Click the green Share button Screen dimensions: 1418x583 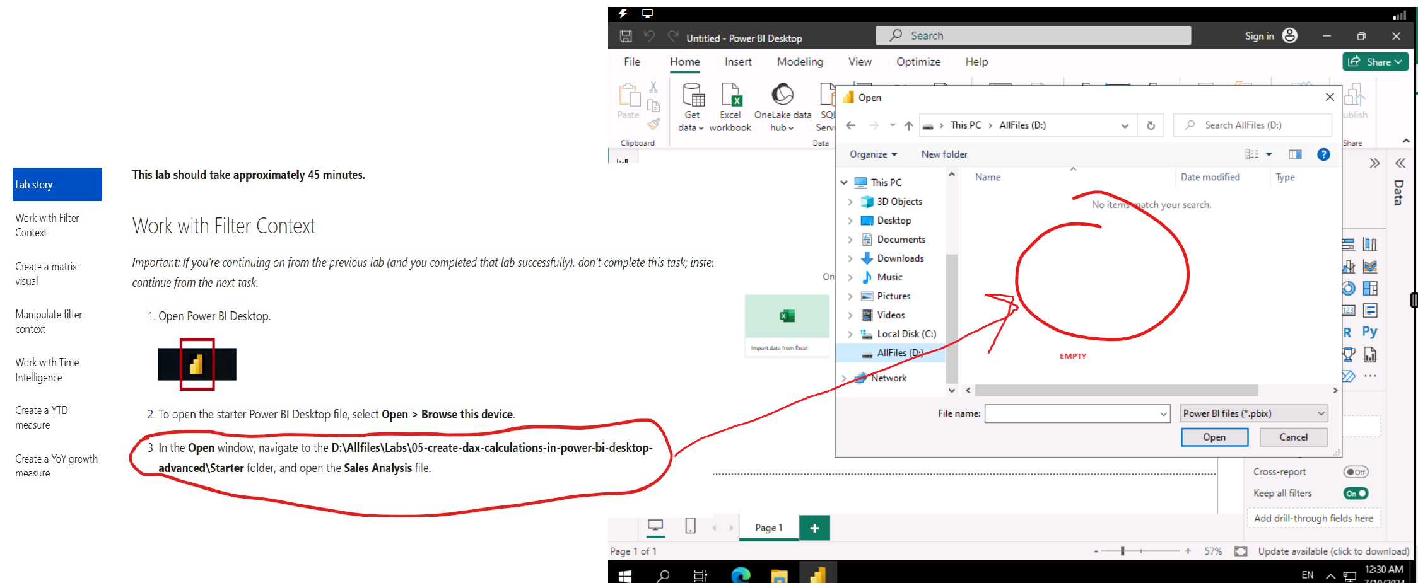pyautogui.click(x=1375, y=62)
